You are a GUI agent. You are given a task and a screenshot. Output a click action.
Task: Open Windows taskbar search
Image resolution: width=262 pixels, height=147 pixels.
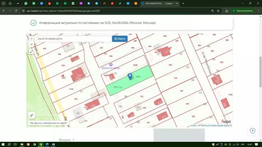9,144
